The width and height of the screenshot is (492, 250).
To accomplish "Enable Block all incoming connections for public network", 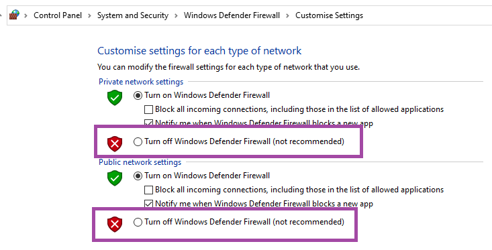I will point(148,190).
